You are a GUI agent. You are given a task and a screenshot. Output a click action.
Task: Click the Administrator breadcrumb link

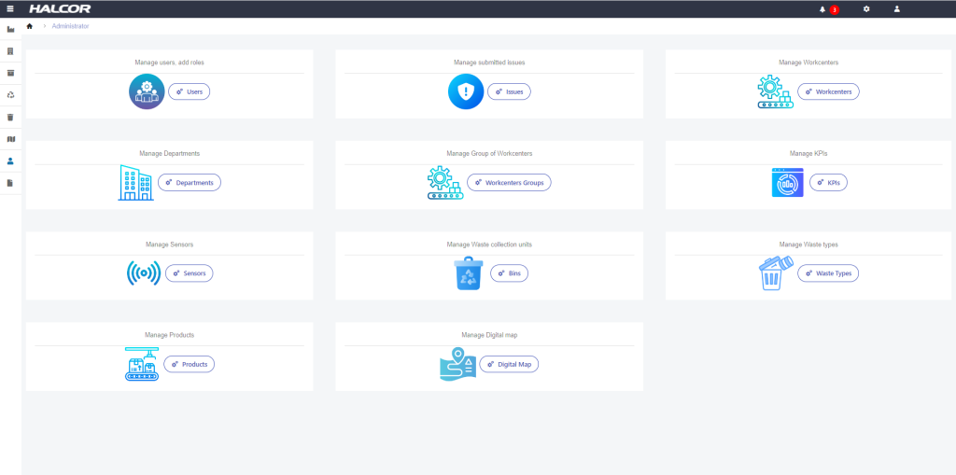tap(71, 26)
